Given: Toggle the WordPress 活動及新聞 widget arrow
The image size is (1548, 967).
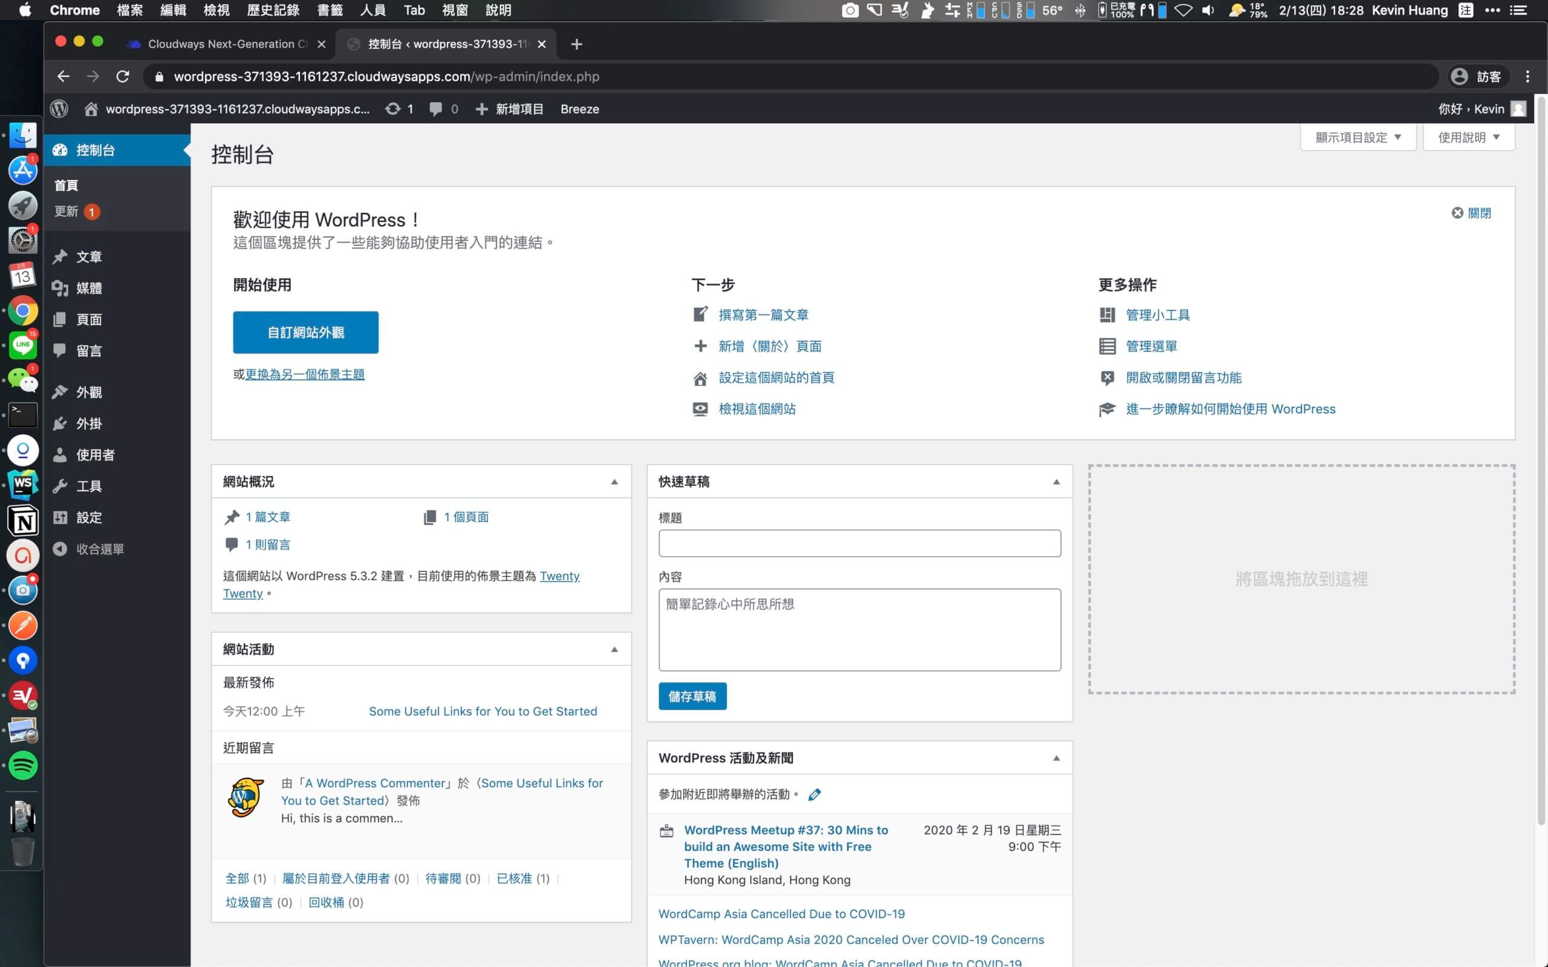Looking at the screenshot, I should pyautogui.click(x=1056, y=758).
